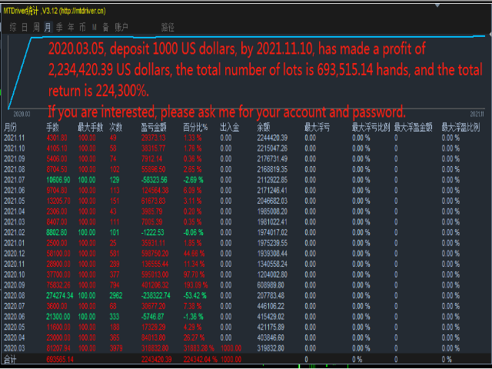Sort by 盈亏金额 column header
The image size is (492, 369).
pos(154,128)
